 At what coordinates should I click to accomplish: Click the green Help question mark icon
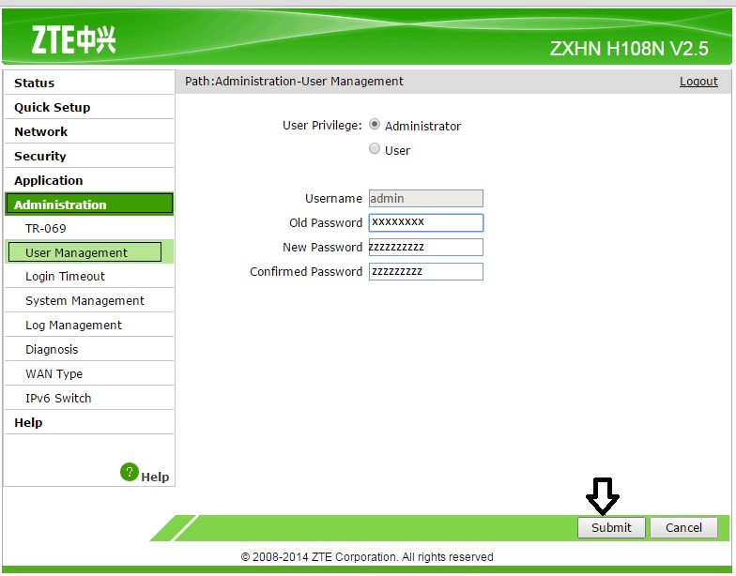tap(130, 473)
